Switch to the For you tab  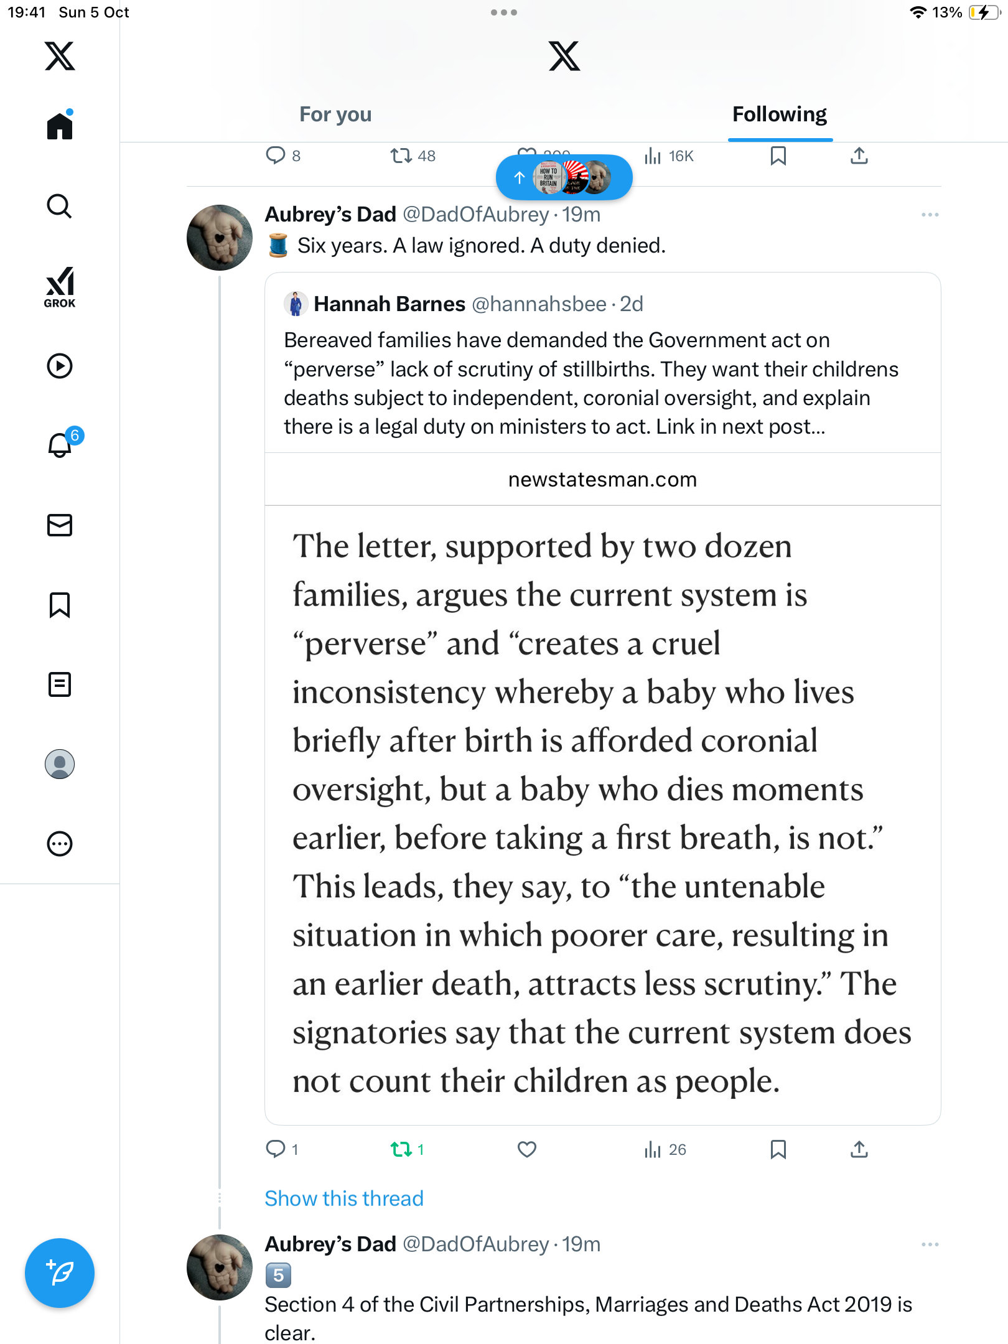pos(335,114)
